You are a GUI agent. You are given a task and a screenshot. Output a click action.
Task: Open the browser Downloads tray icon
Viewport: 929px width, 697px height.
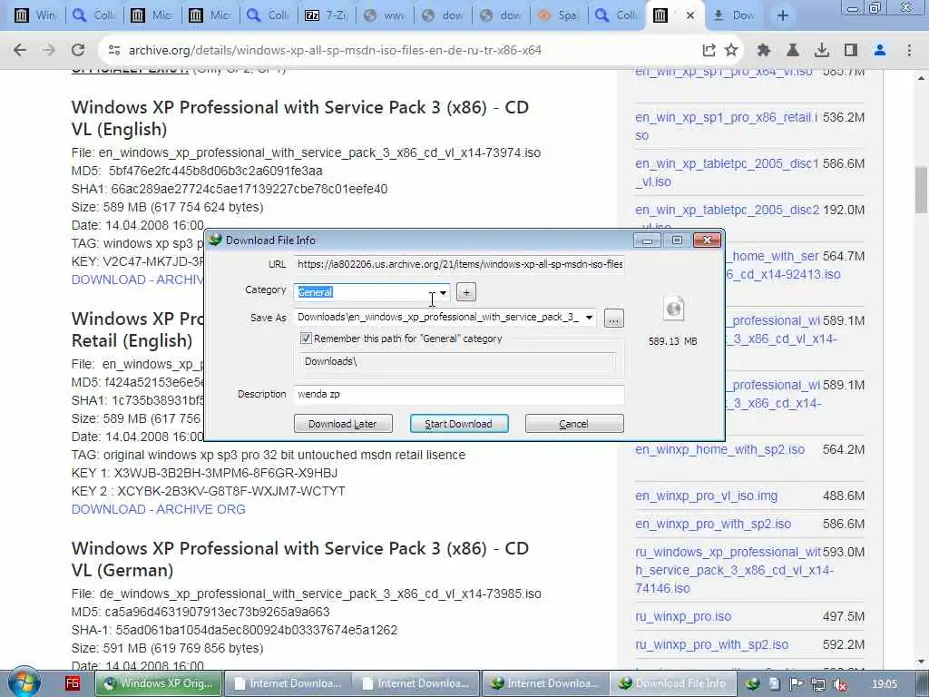822,51
